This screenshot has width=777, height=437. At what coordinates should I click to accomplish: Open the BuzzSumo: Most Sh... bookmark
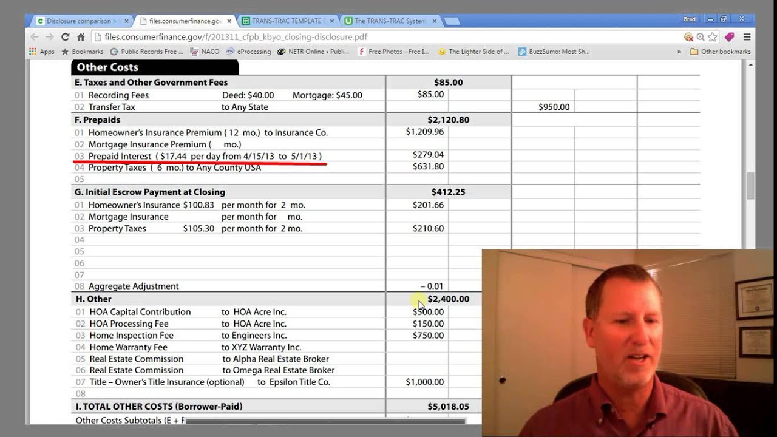pos(553,52)
